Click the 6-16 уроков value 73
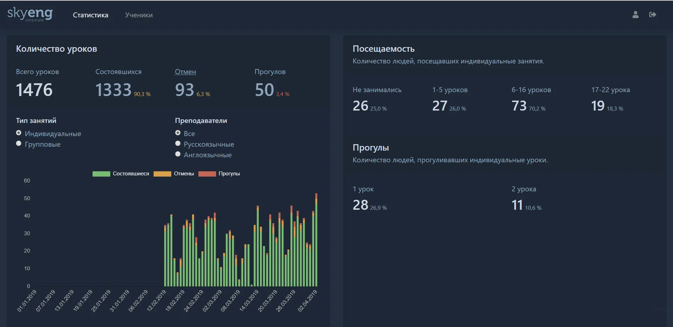 point(519,106)
